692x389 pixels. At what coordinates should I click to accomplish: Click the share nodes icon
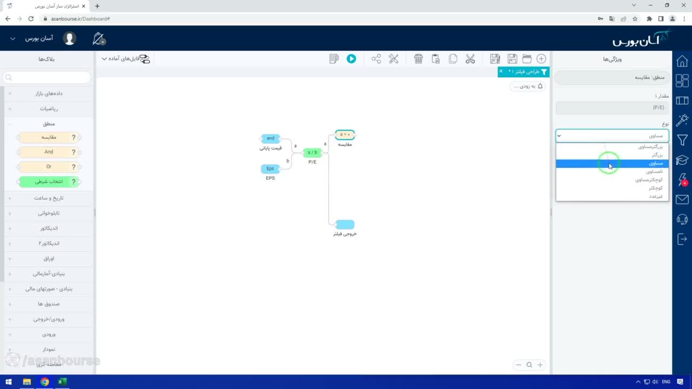(x=376, y=59)
